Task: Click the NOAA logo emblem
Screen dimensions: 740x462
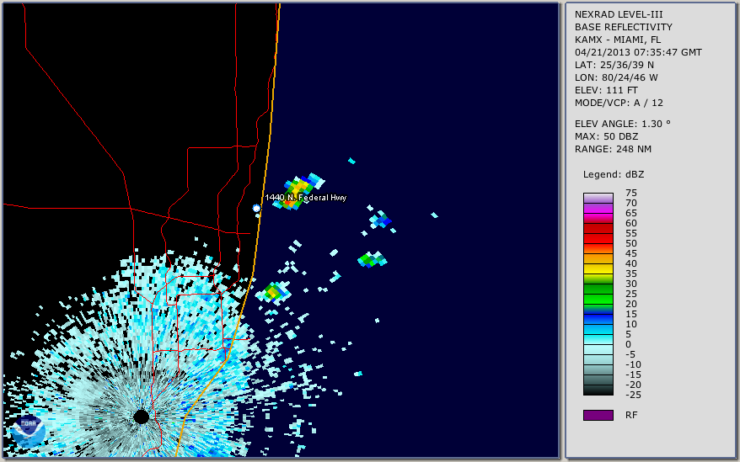Action: point(28,432)
